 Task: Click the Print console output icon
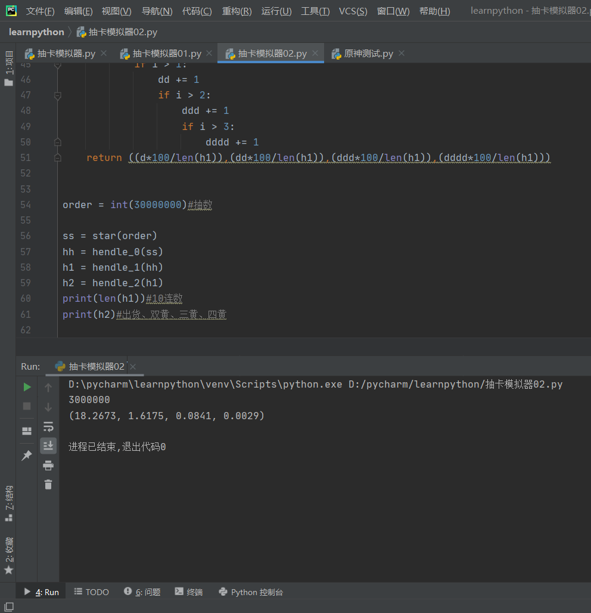[48, 465]
